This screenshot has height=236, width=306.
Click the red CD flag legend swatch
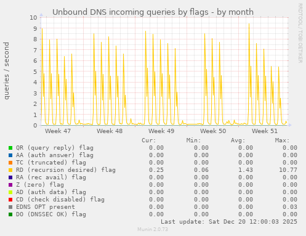(x=10, y=200)
